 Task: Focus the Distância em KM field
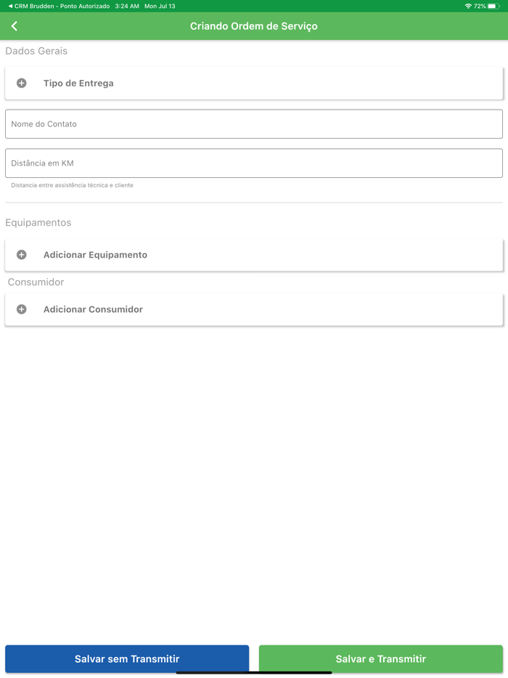point(254,163)
